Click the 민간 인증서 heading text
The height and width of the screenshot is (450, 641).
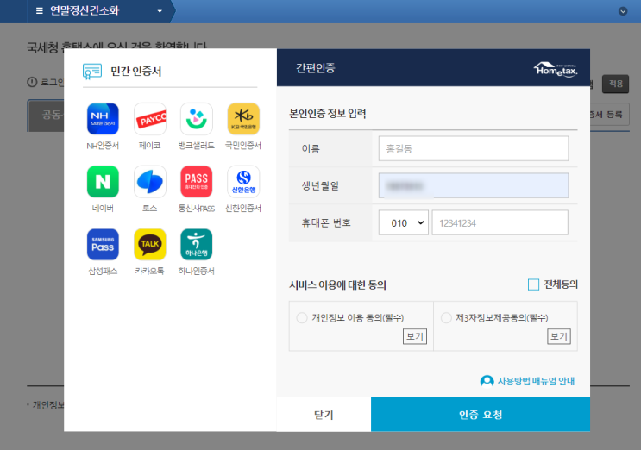[136, 72]
